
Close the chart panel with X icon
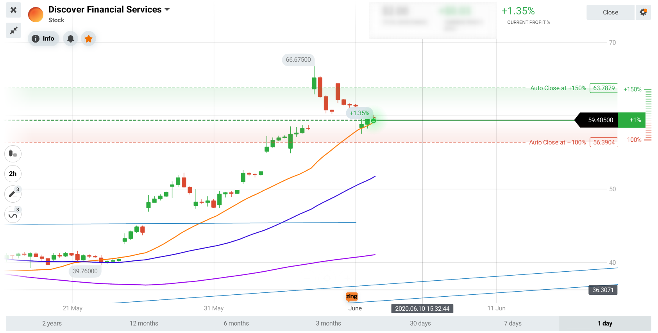[13, 10]
